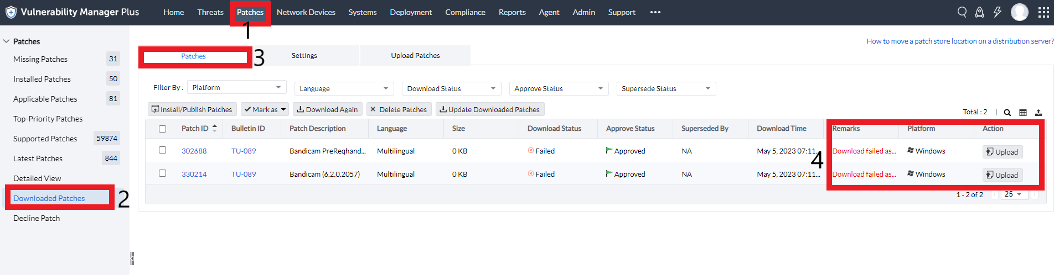1054x275 pixels.
Task: Open the Compliance menu
Action: [x=465, y=12]
